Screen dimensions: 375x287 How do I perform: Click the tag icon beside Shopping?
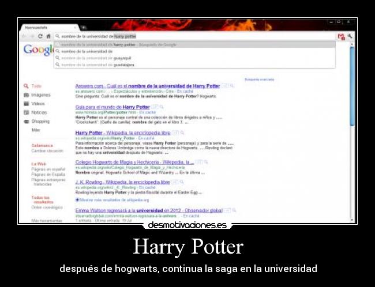(x=26, y=122)
